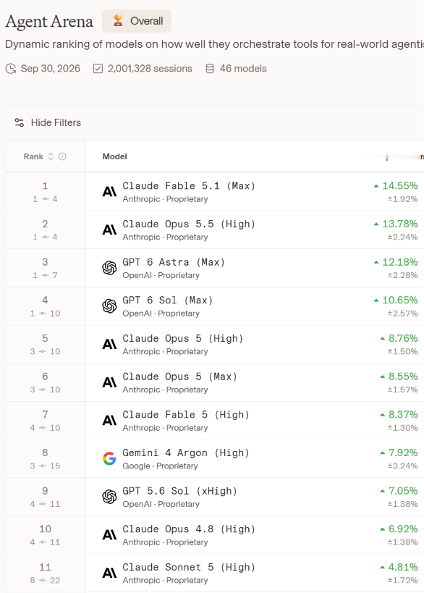Click rank range 8–22 for Claude Sonnet 5
Screen dimensions: 424x593
click(45, 581)
